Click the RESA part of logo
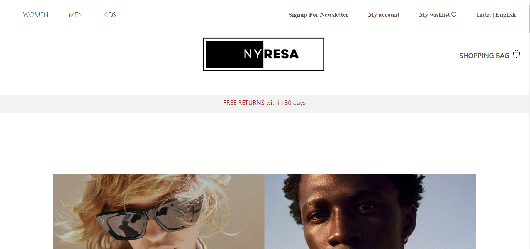Image resolution: width=530 pixels, height=249 pixels. pos(281,54)
